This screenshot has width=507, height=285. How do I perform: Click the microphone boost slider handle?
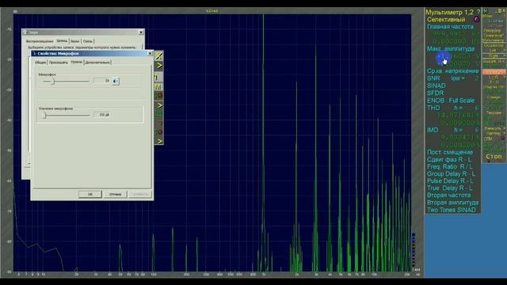click(45, 115)
